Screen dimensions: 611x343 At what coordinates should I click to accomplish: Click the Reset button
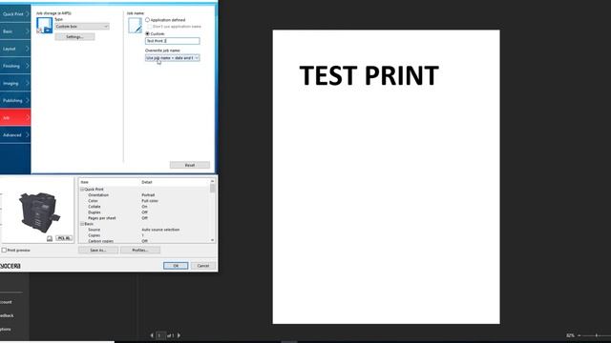[x=190, y=165]
